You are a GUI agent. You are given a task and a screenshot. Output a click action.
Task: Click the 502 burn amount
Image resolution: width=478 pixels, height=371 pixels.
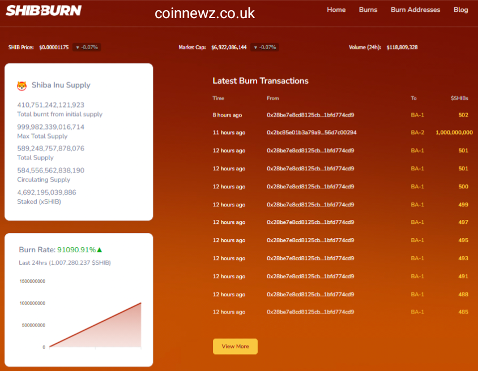pyautogui.click(x=463, y=115)
